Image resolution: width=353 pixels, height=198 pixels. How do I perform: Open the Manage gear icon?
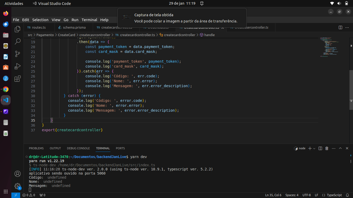pyautogui.click(x=18, y=186)
